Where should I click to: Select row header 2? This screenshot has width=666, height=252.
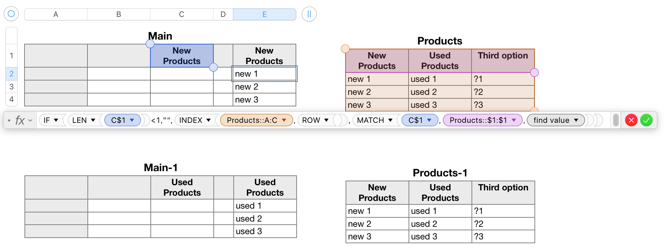pyautogui.click(x=12, y=74)
